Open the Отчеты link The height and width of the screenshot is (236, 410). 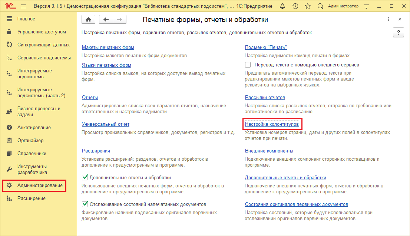pyautogui.click(x=90, y=97)
